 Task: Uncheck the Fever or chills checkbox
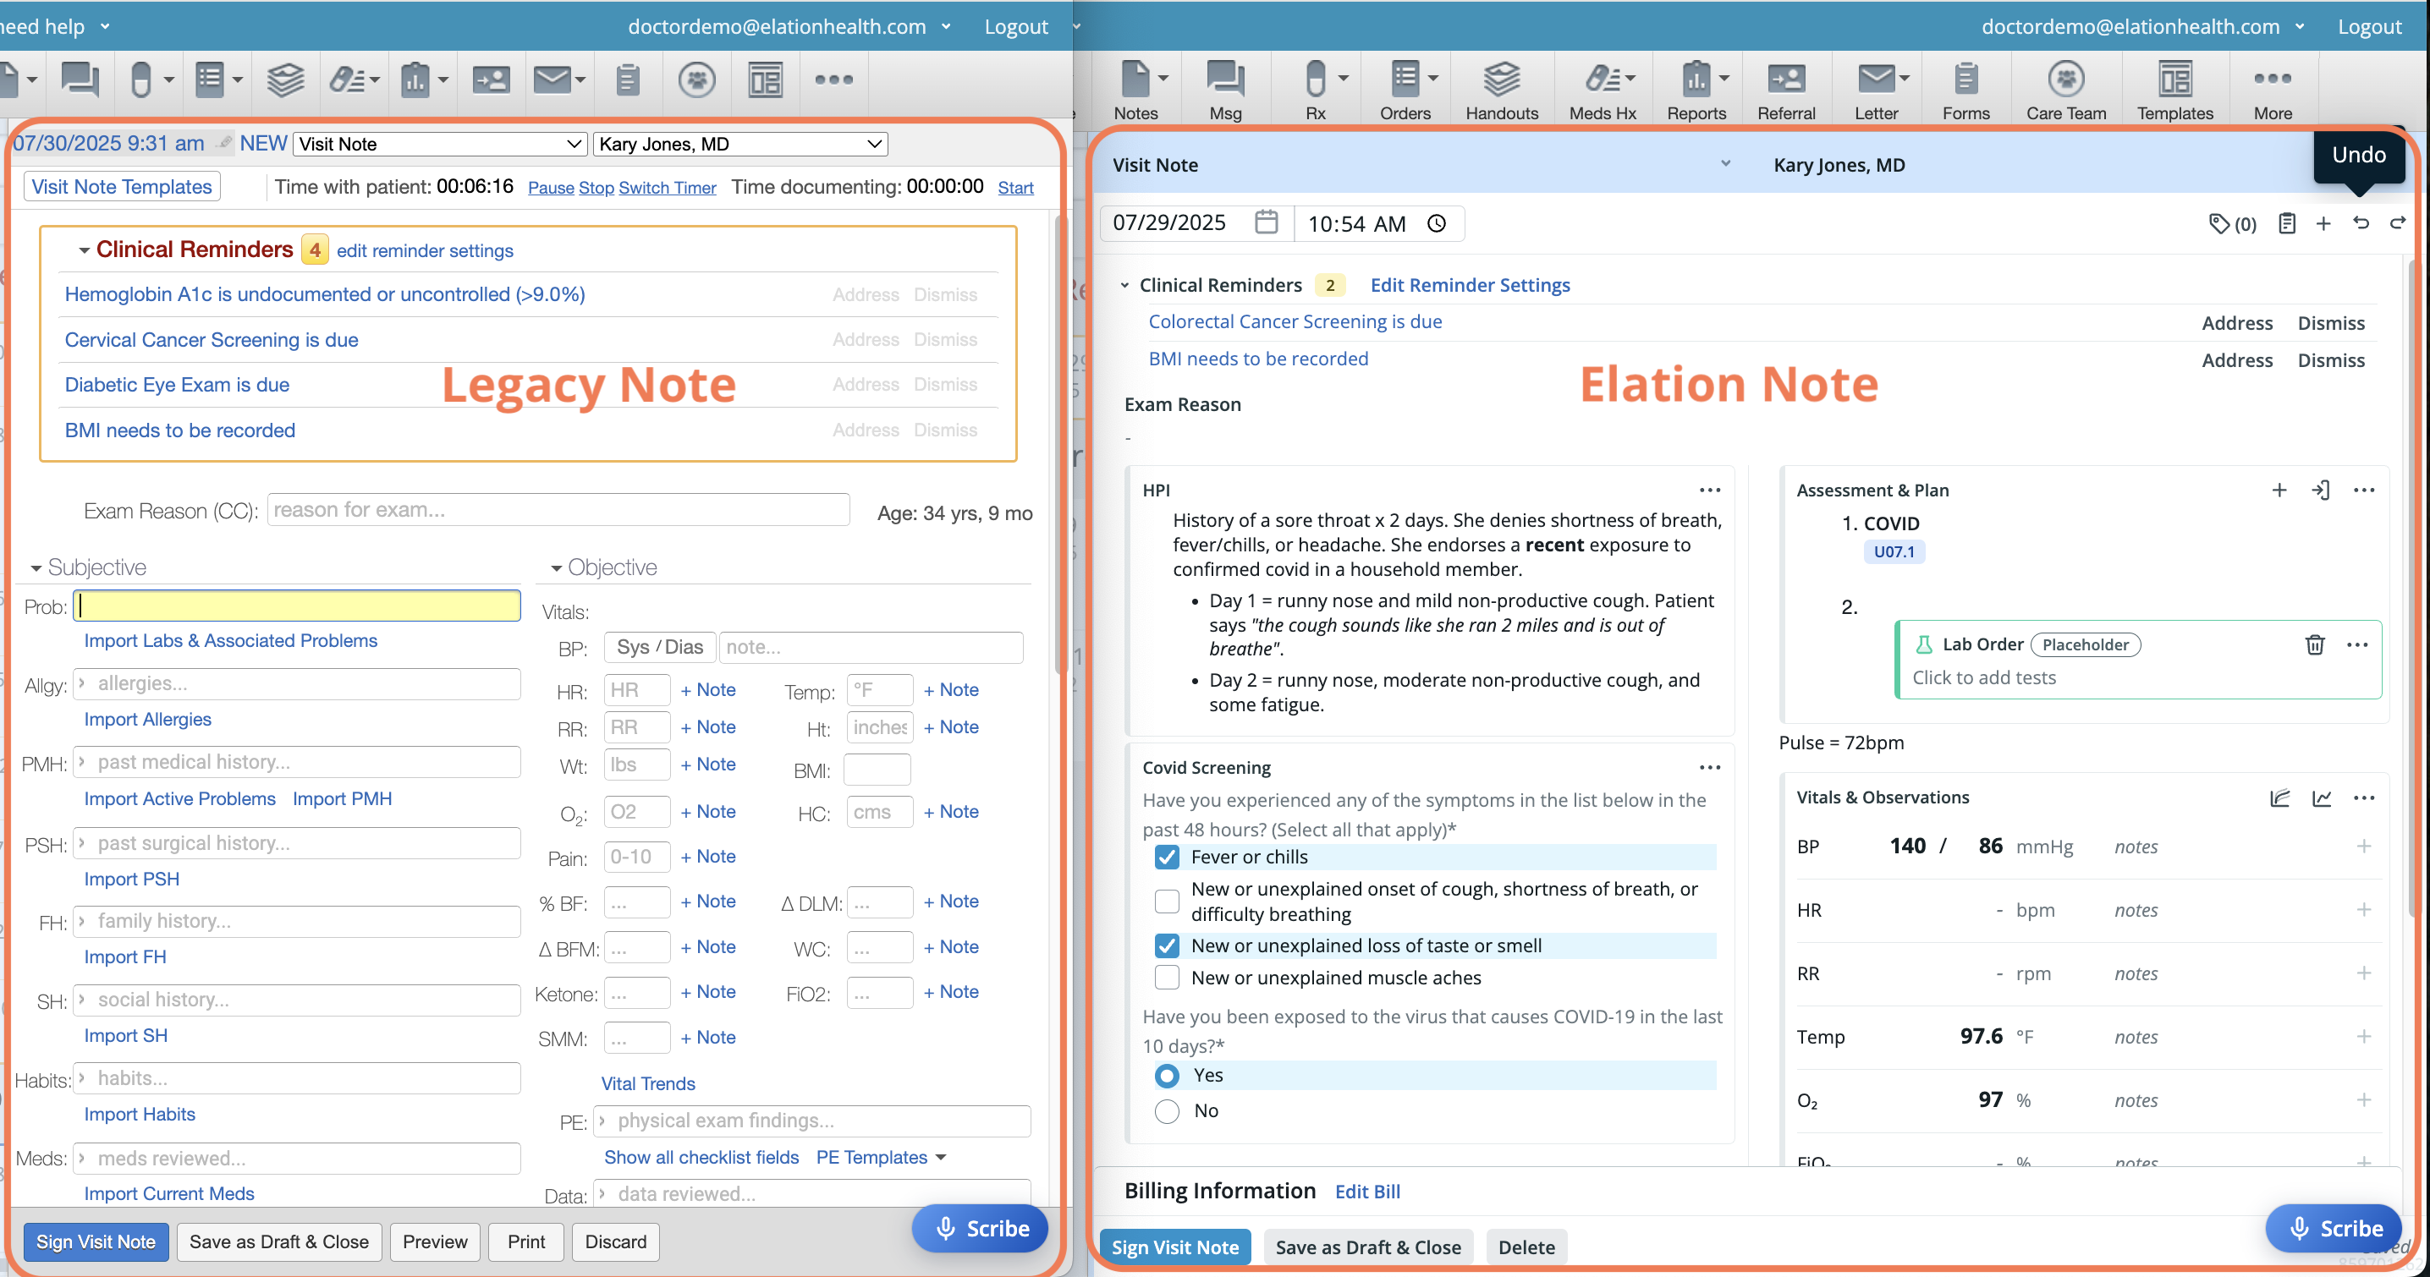pyautogui.click(x=1167, y=857)
